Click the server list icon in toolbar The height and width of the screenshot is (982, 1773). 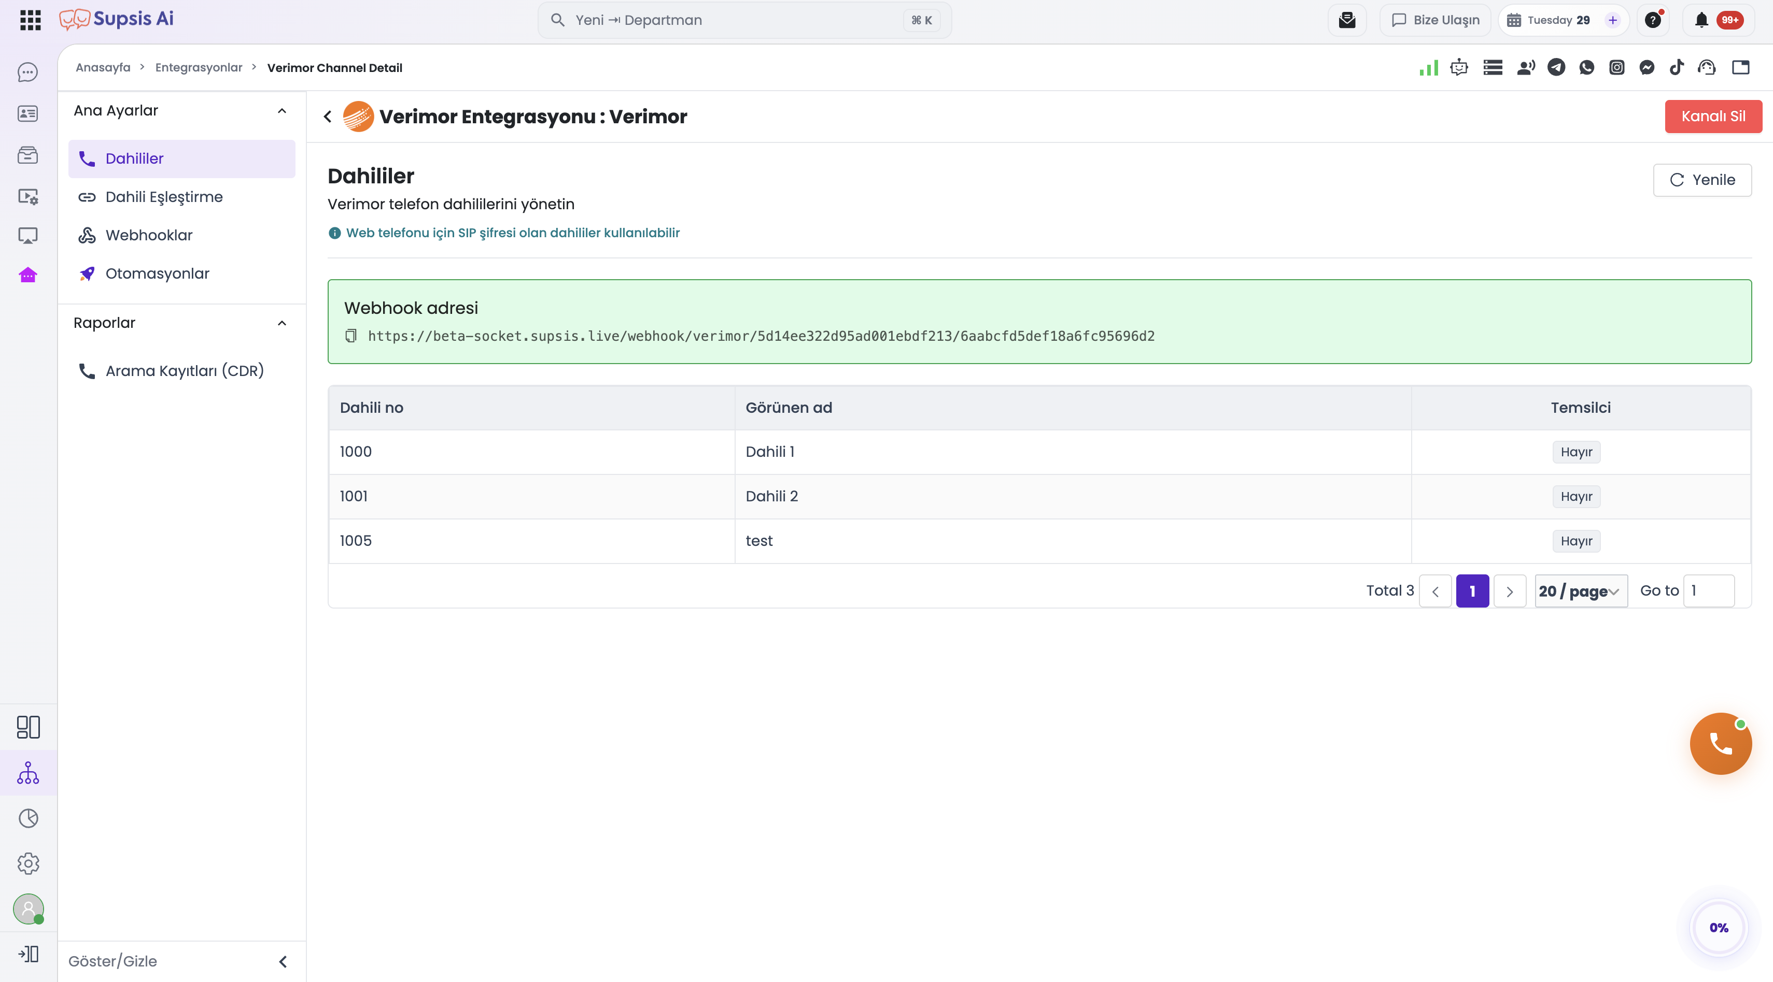click(x=1493, y=67)
